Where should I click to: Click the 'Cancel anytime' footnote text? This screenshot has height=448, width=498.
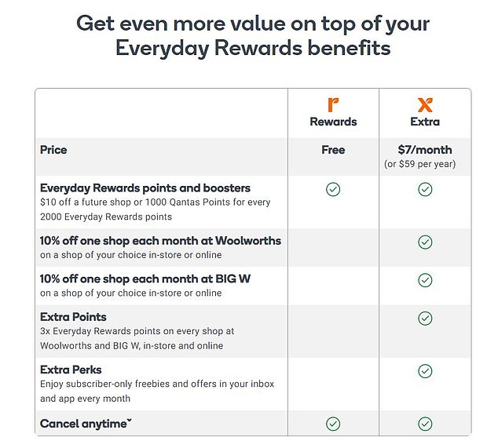[x=86, y=424]
